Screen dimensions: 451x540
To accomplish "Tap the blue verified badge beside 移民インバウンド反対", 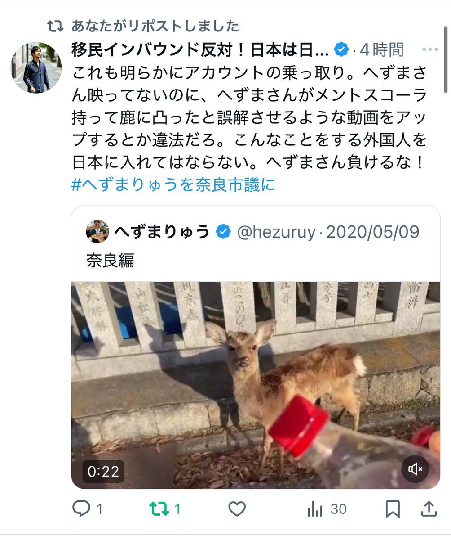I will (341, 50).
